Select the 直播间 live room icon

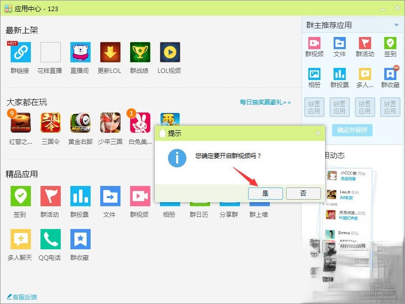click(x=80, y=52)
